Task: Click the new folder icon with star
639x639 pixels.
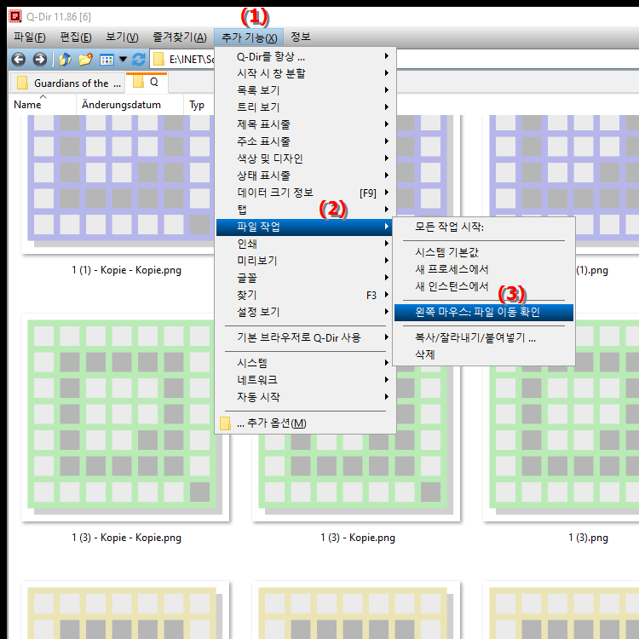Action: point(85,60)
